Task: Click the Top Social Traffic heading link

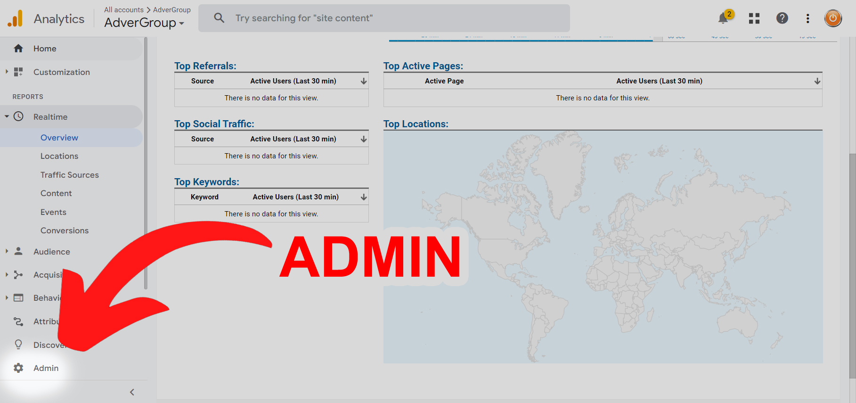Action: [x=214, y=124]
